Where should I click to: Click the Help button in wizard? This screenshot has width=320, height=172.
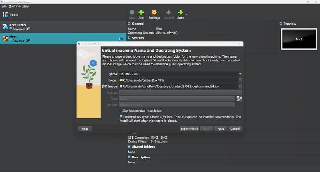pos(85,129)
